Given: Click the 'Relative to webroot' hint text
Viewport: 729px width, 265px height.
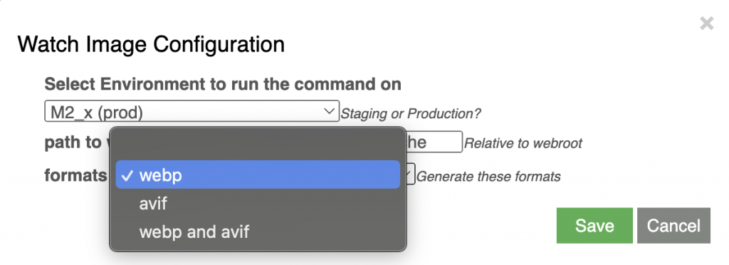Looking at the screenshot, I should (523, 143).
